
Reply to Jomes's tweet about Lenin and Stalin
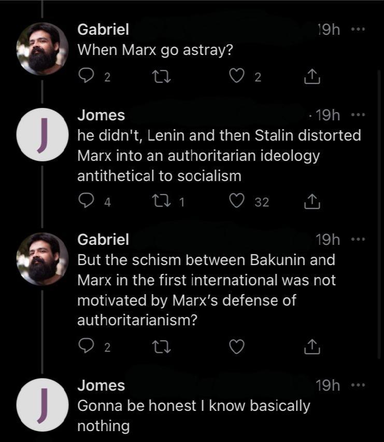(x=87, y=201)
